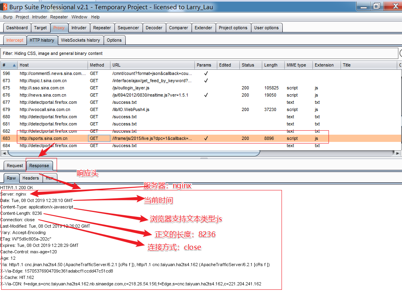
Task: Open the Comparer tab
Action: tap(178, 28)
